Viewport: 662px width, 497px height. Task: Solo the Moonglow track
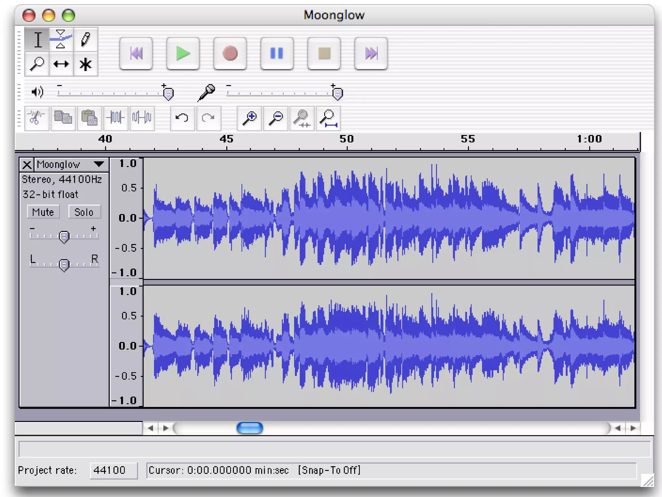(x=84, y=212)
